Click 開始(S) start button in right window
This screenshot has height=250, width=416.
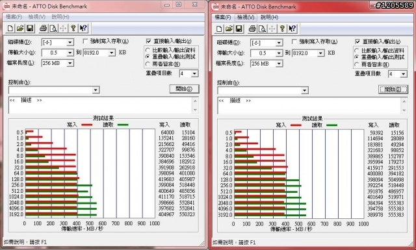click(393, 90)
